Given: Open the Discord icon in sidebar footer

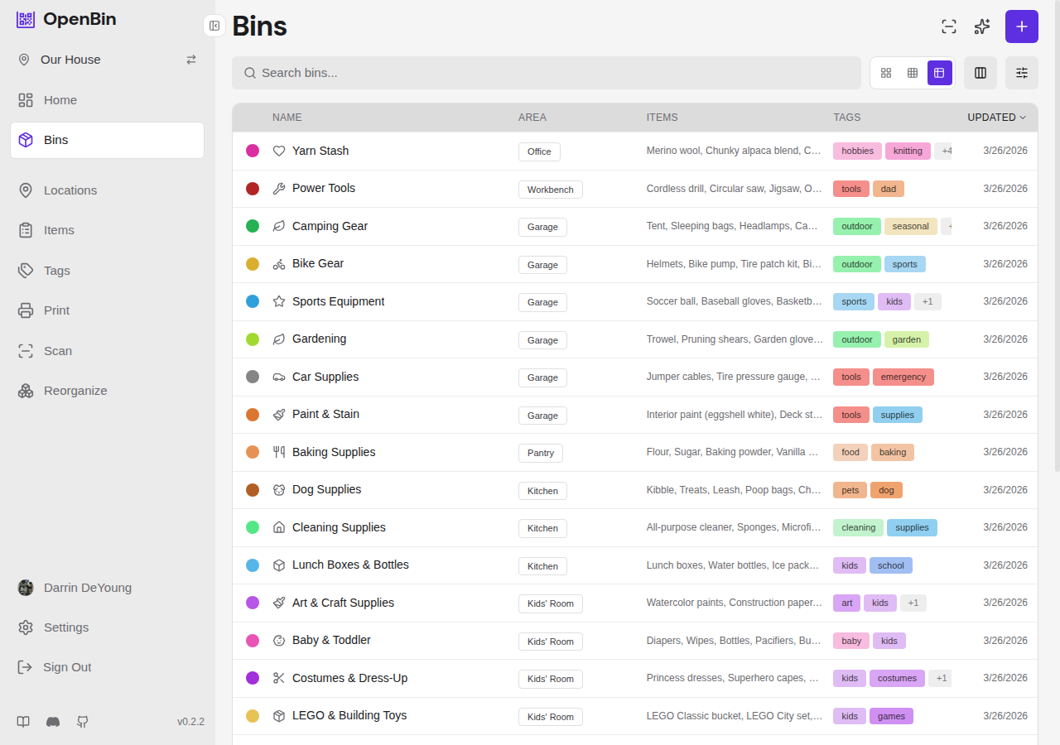Looking at the screenshot, I should [x=53, y=722].
